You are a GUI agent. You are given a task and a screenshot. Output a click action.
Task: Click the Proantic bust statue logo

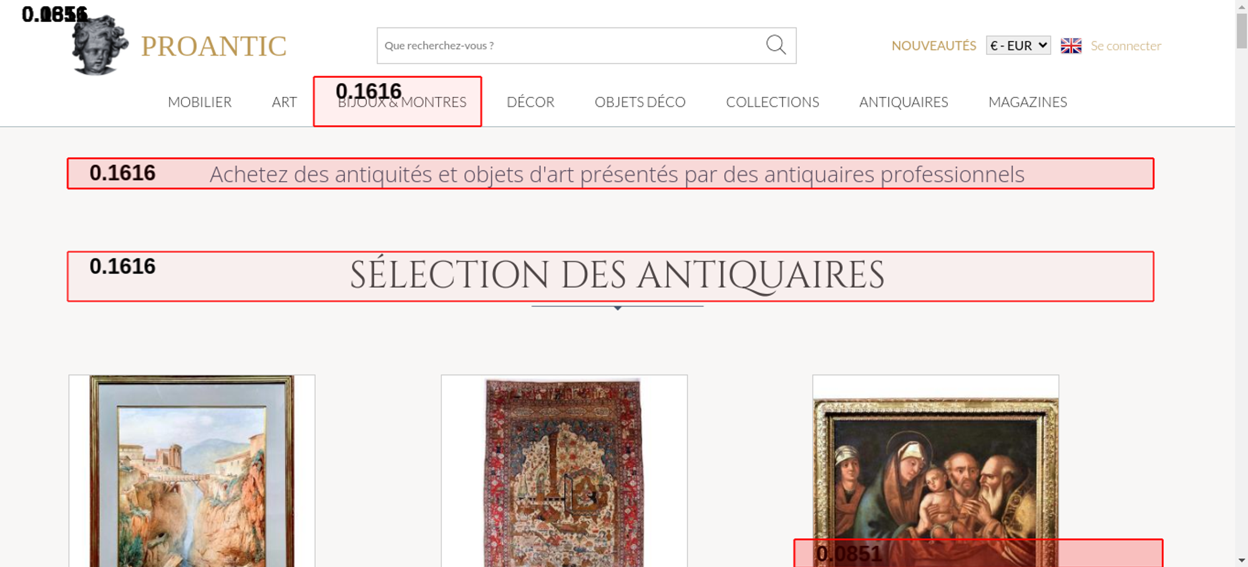[x=99, y=46]
